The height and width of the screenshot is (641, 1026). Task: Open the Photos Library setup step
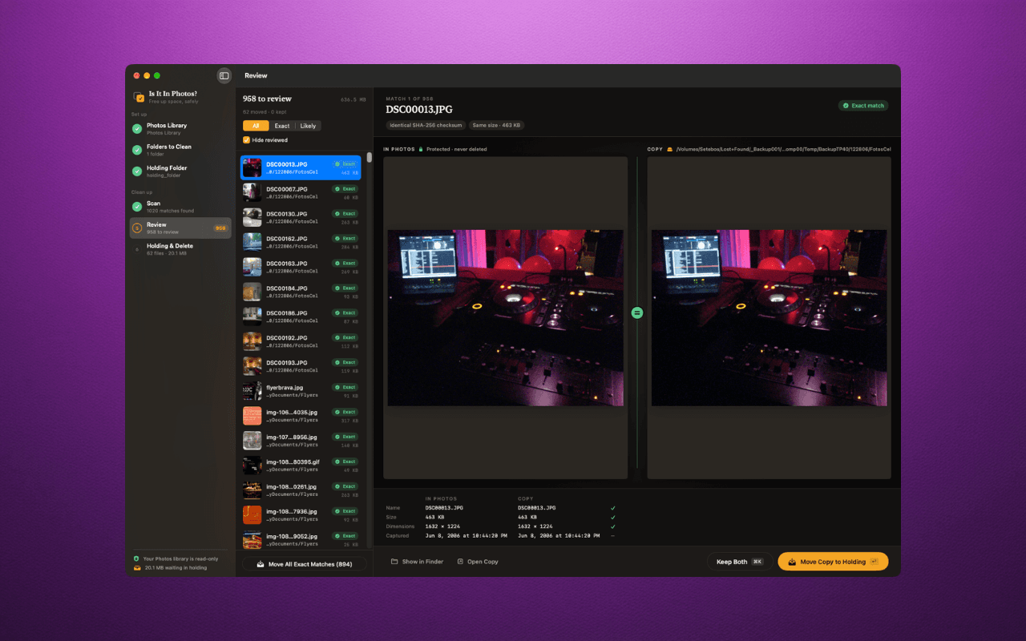pyautogui.click(x=180, y=128)
